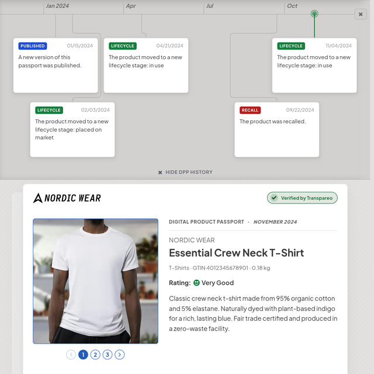Click the X icon beside Hide DPP History
The height and width of the screenshot is (374, 374).
click(x=160, y=172)
